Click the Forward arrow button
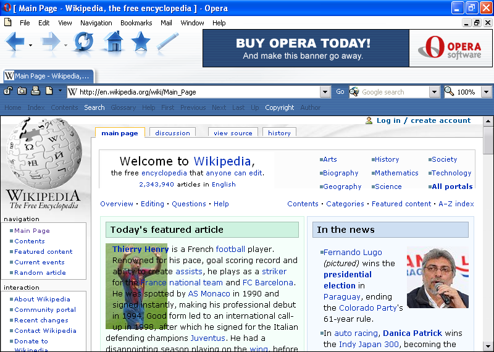The image size is (494, 352). pyautogui.click(x=51, y=41)
